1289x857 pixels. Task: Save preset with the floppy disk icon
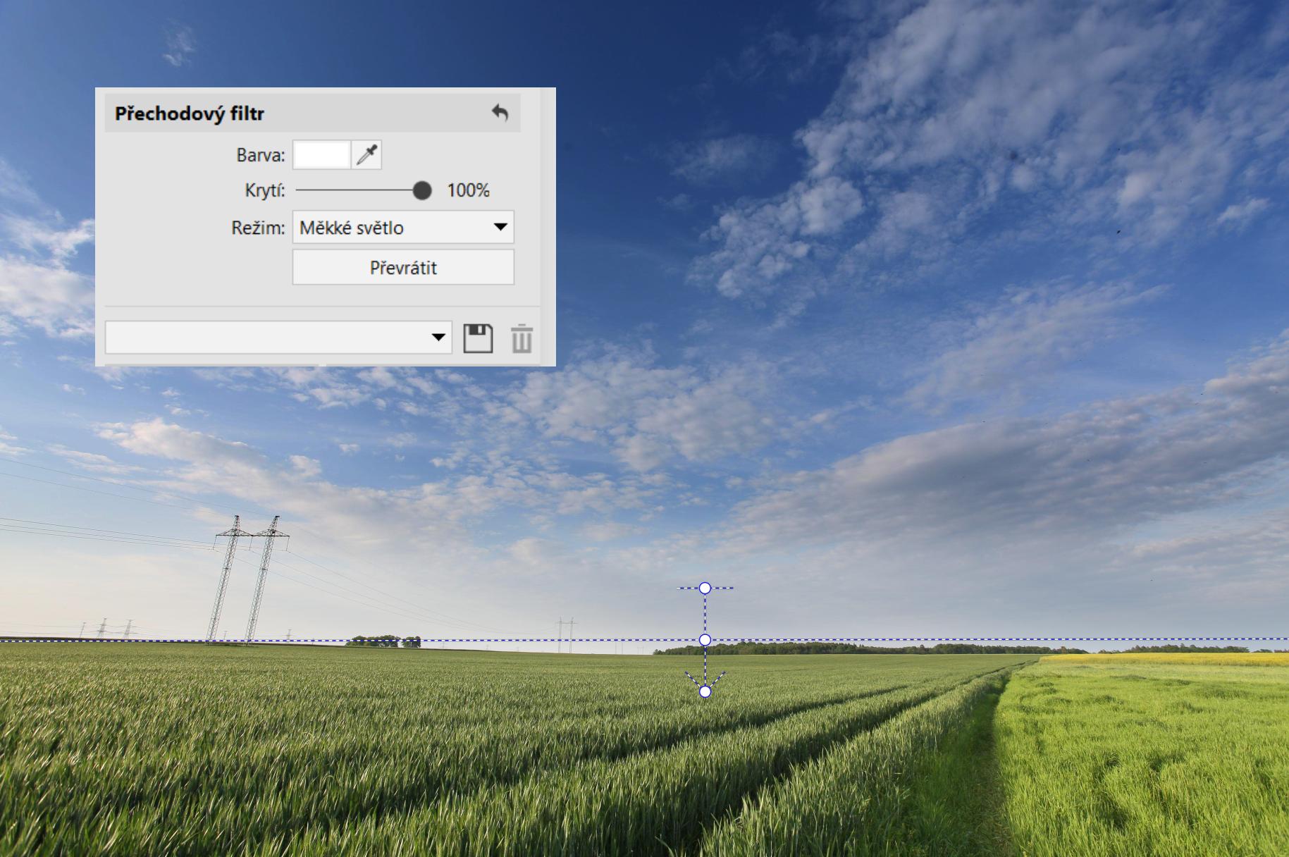point(478,338)
